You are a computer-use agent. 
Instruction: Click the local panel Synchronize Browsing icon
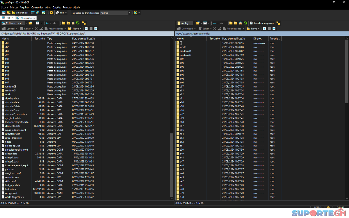tap(84, 23)
